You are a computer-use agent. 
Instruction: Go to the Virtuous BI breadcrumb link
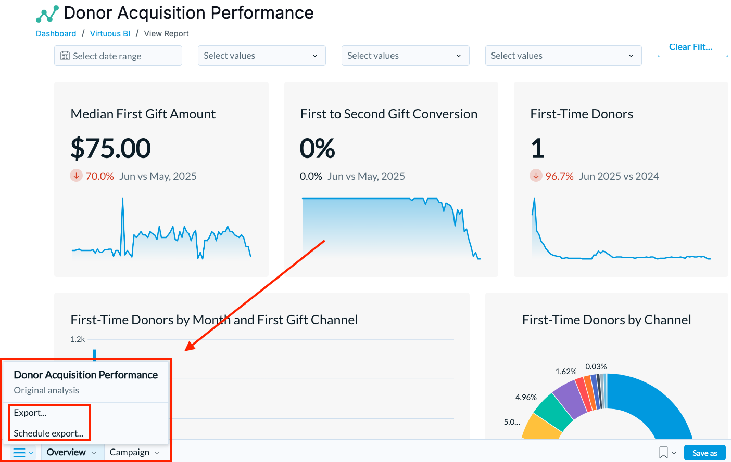pyautogui.click(x=110, y=33)
